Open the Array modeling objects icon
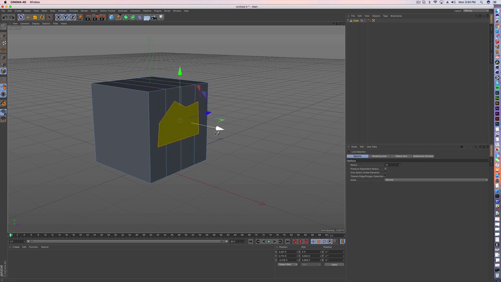Viewport: 501px width, 282px height. [x=133, y=17]
